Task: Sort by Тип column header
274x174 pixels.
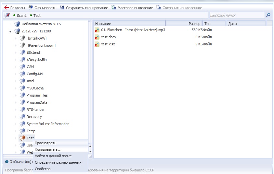Action: pyautogui.click(x=214, y=24)
